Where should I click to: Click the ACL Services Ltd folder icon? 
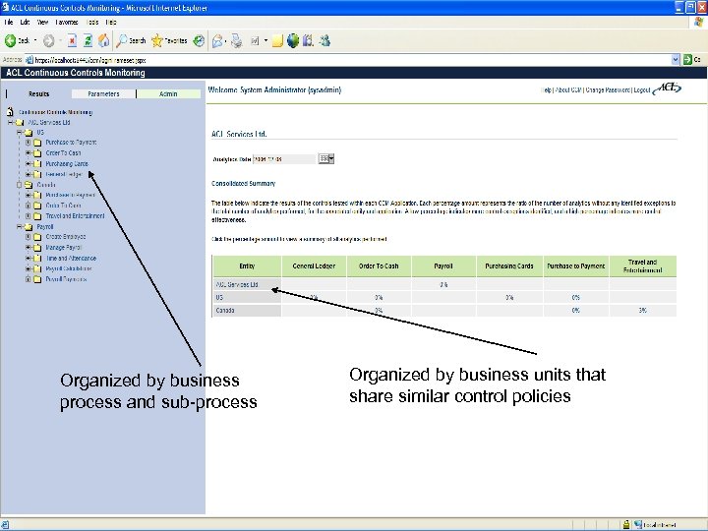[20, 122]
